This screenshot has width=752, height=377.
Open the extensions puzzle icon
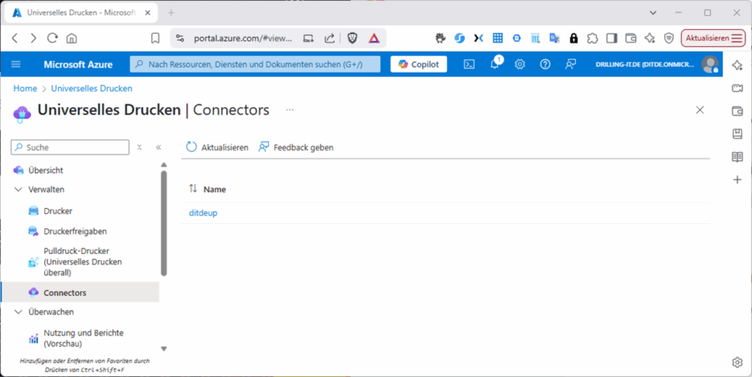tap(592, 38)
